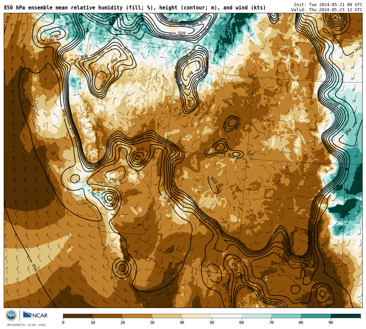Click the 90-100 dark green colorbar segment

[346, 316]
